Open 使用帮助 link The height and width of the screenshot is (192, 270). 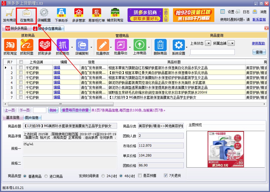258,43
